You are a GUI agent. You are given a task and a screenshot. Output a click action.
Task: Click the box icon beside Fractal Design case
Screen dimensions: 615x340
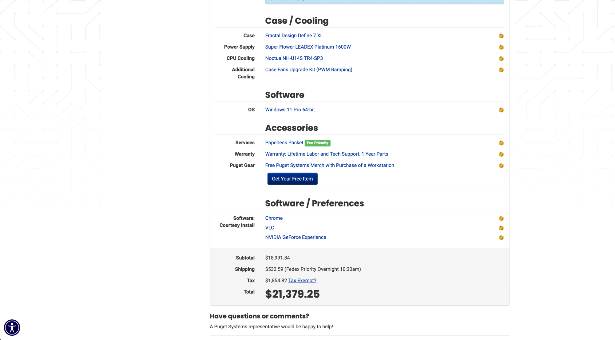501,36
